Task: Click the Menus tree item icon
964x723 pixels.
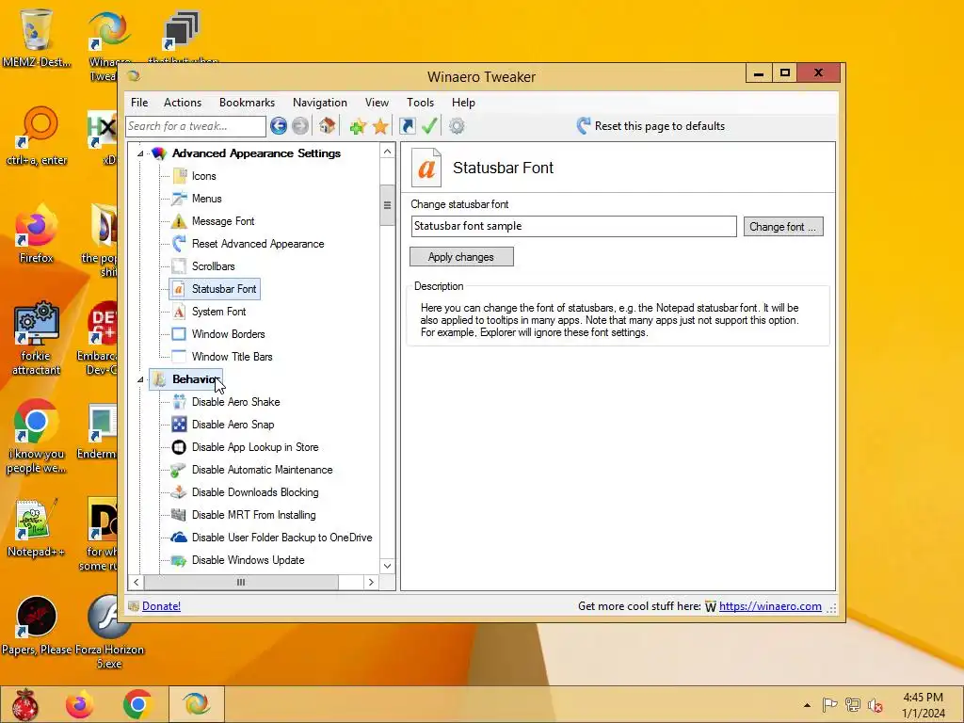Action: pos(179,199)
